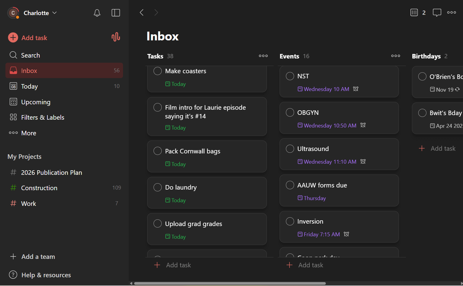Mark Do laundry task complete
The width and height of the screenshot is (463, 286).
157,187
